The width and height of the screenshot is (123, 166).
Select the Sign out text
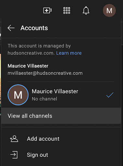(x=37, y=155)
